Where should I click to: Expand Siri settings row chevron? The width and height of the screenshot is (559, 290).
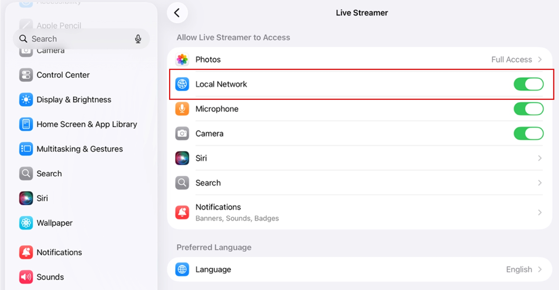pos(539,158)
